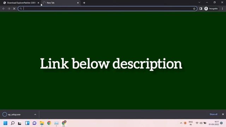Open Widgets panel from taskbar
Screen dimensions: 226x127
pos(27,123)
